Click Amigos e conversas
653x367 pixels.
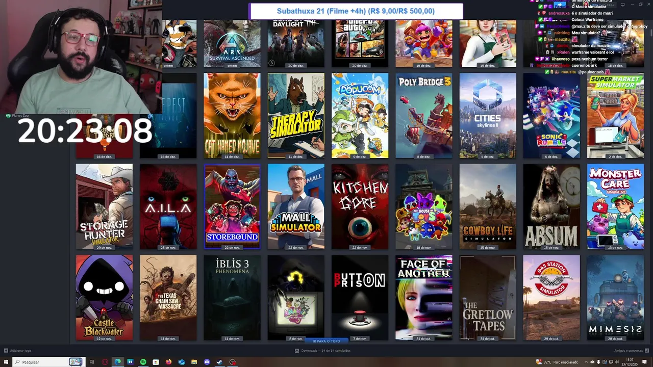(x=629, y=350)
